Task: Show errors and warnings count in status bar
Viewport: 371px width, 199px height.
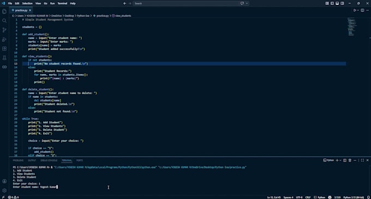Action: pos(14,197)
